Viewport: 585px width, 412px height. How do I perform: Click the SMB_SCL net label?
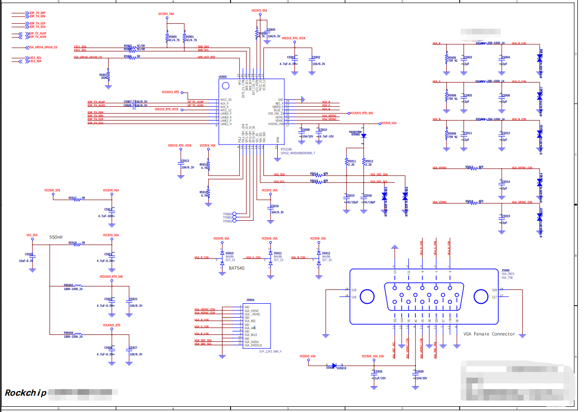[203, 50]
